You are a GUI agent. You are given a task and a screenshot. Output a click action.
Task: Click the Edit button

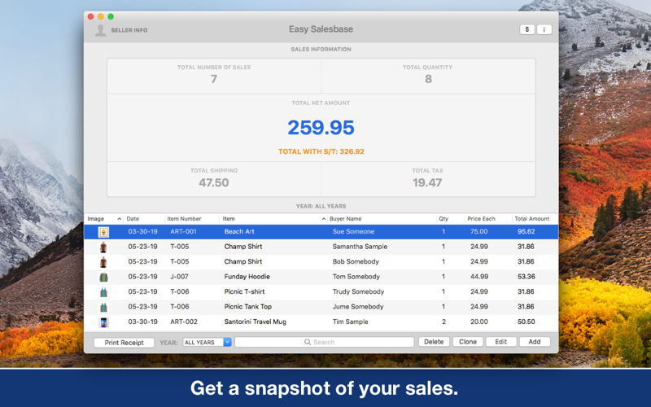[501, 342]
